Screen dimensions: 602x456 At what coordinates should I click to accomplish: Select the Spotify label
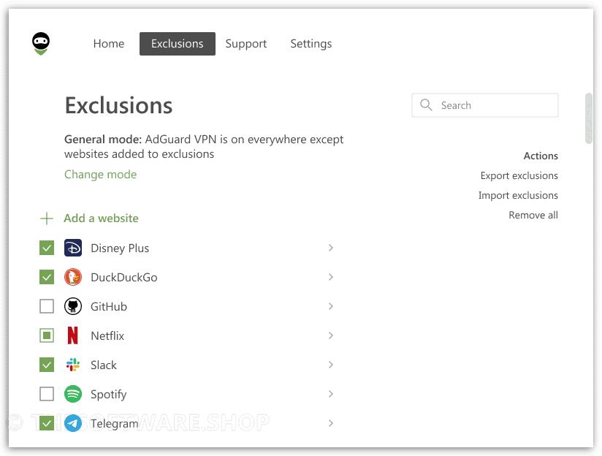[109, 395]
